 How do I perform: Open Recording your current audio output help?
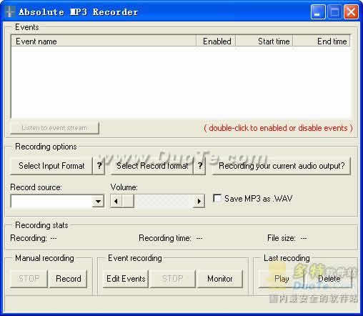[x=282, y=166]
